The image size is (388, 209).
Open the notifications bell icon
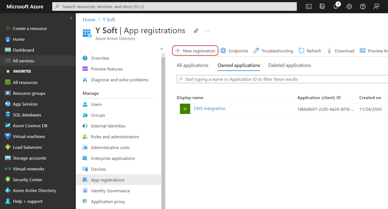click(336, 6)
